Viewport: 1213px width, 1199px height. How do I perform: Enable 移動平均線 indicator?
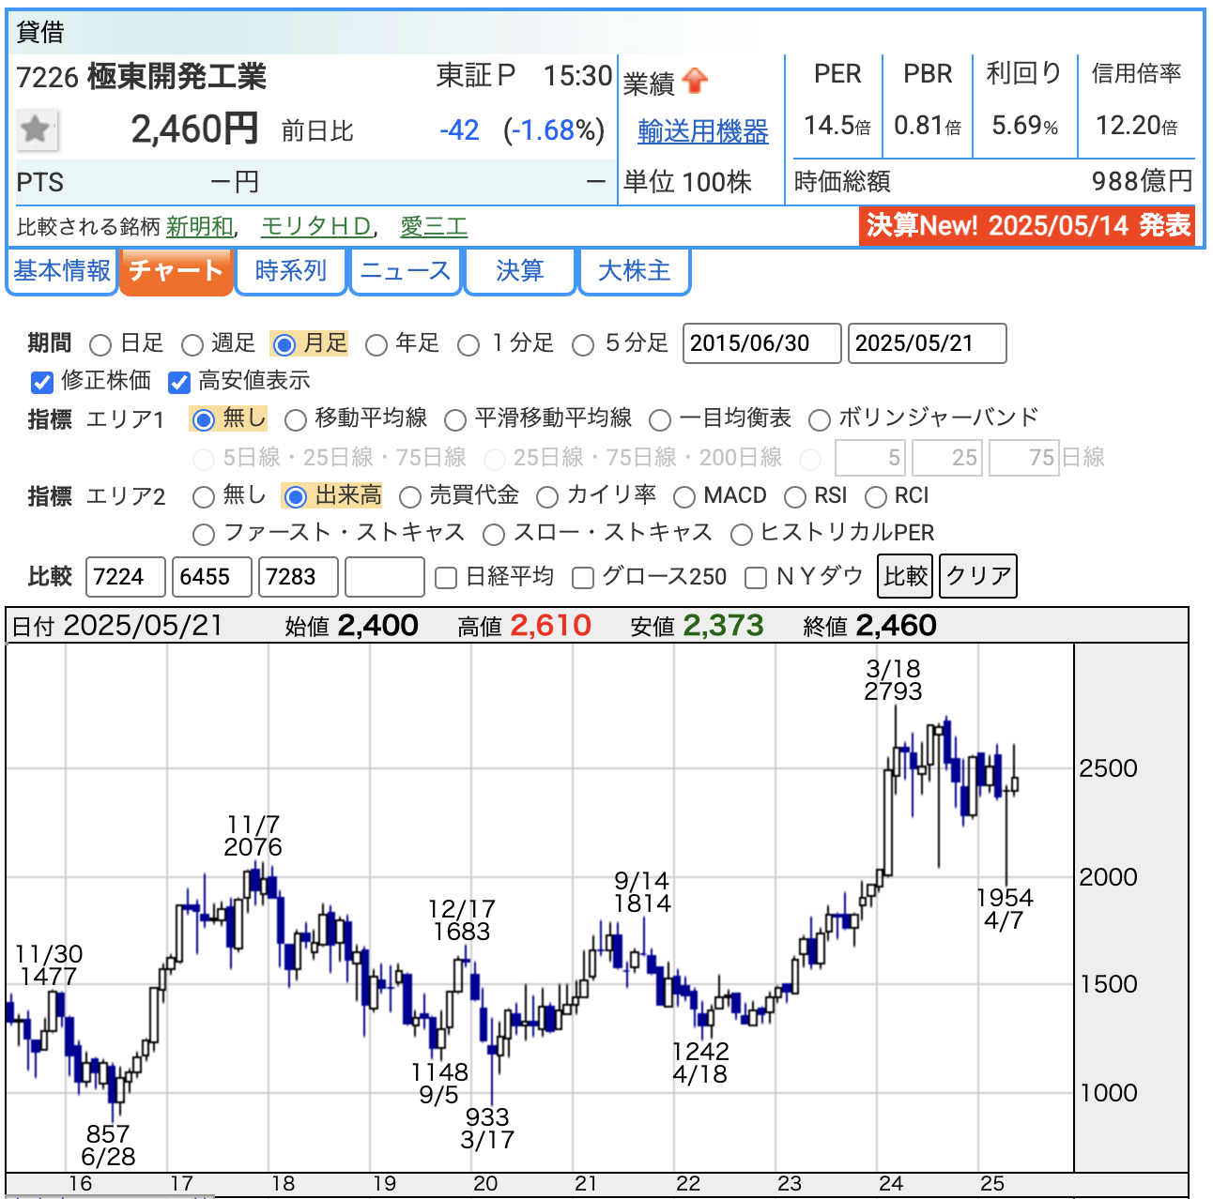click(296, 419)
